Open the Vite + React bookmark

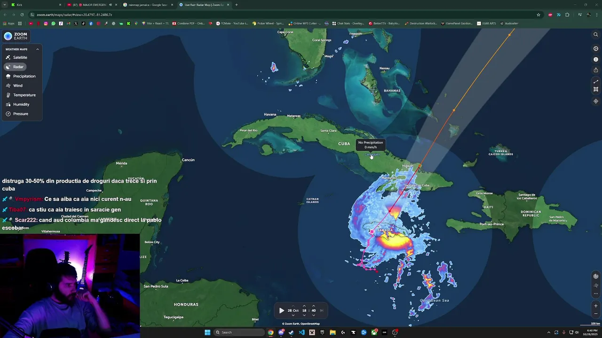coord(155,23)
